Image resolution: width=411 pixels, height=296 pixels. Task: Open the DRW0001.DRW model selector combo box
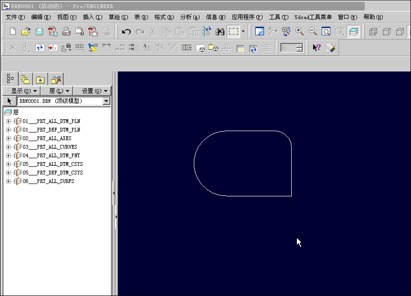click(63, 101)
